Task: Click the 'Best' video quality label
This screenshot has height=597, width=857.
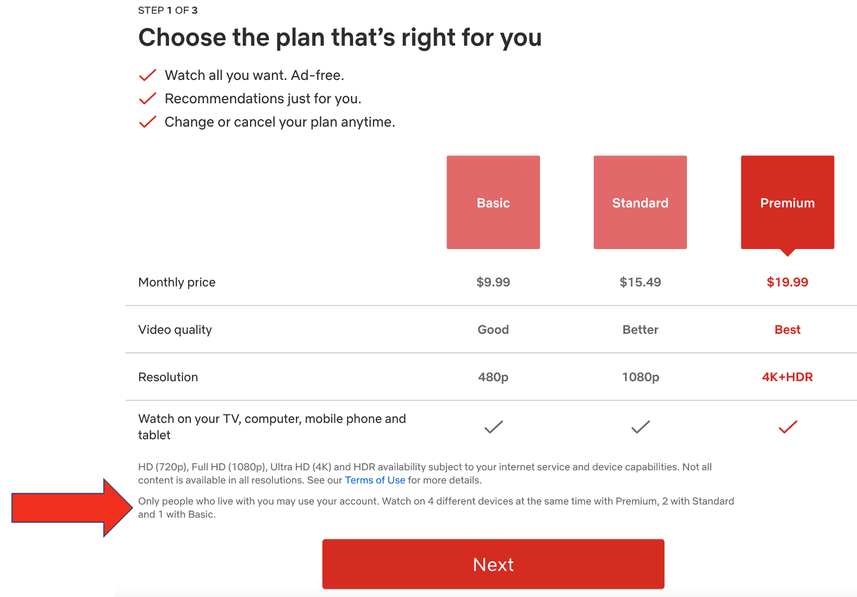Action: tap(787, 329)
